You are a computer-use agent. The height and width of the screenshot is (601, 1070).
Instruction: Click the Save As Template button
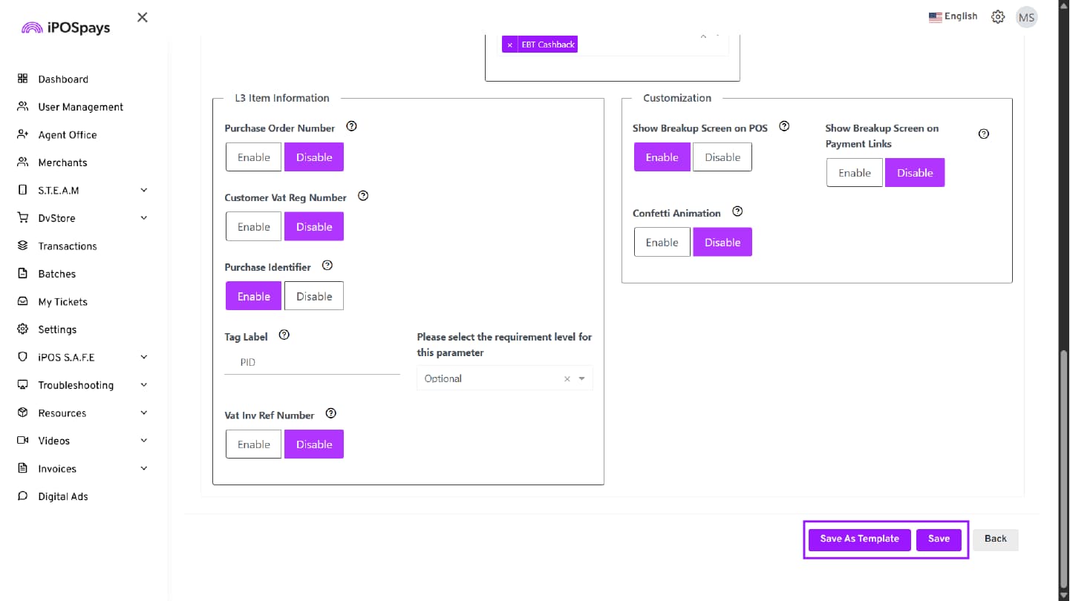tap(859, 539)
